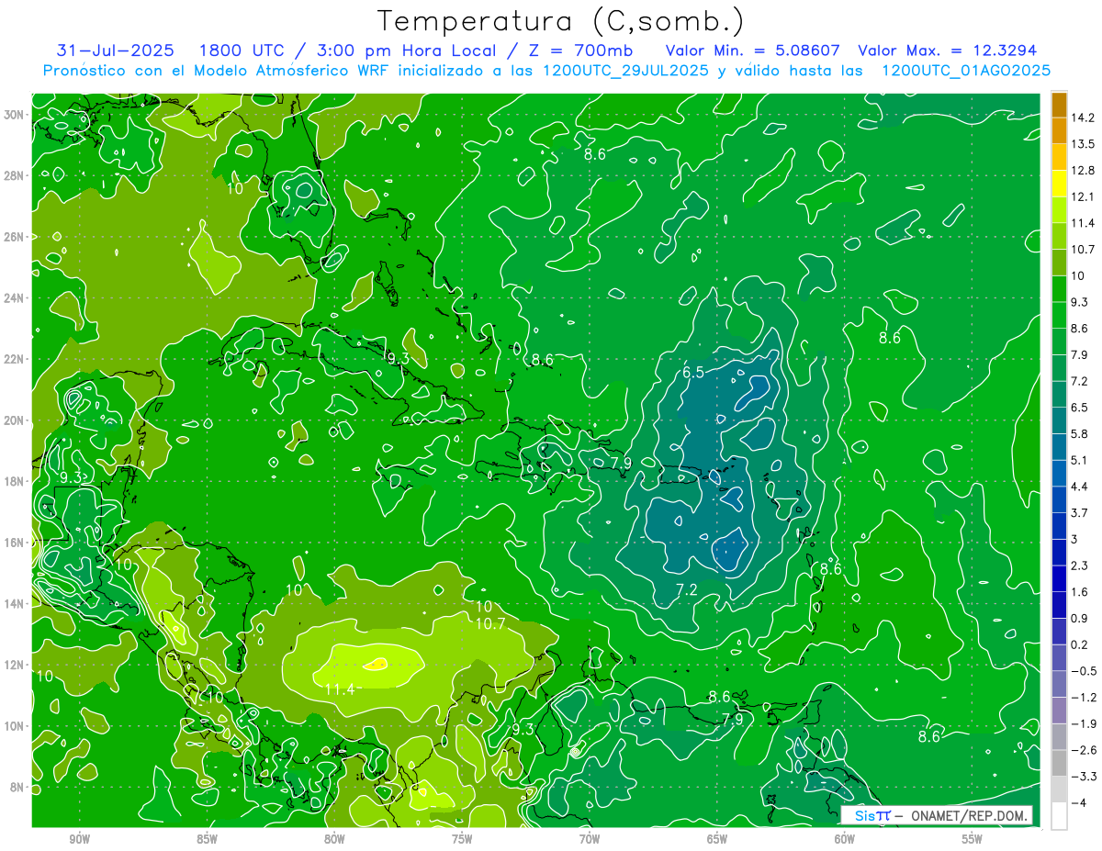Click the 55W longitude axis label
Viewport: 1102px width, 851px height.
pos(973,839)
